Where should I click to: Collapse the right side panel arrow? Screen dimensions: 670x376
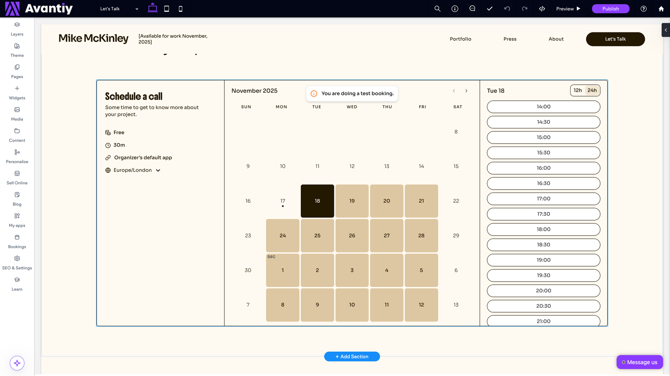[665, 30]
